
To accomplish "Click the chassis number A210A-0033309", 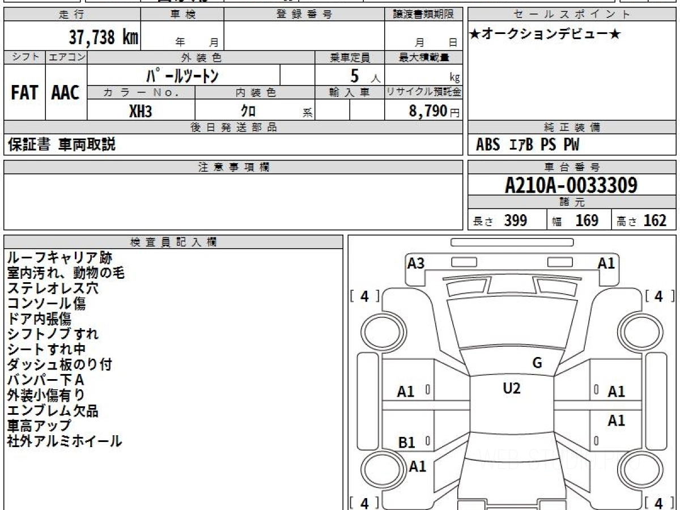I will 572,185.
